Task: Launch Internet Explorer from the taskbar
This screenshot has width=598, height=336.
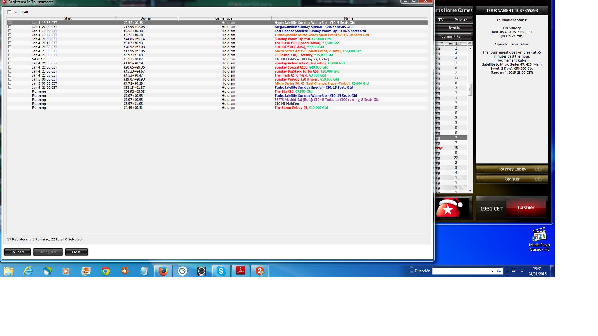Action: pyautogui.click(x=28, y=271)
